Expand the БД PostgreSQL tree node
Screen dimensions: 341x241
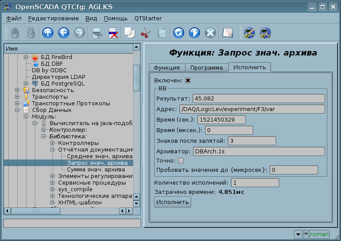pyautogui.click(x=26, y=84)
